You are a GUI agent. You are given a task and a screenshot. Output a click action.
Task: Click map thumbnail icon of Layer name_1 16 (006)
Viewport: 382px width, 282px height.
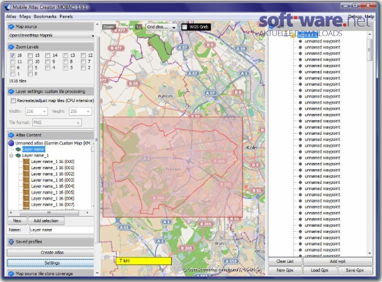coord(26,199)
